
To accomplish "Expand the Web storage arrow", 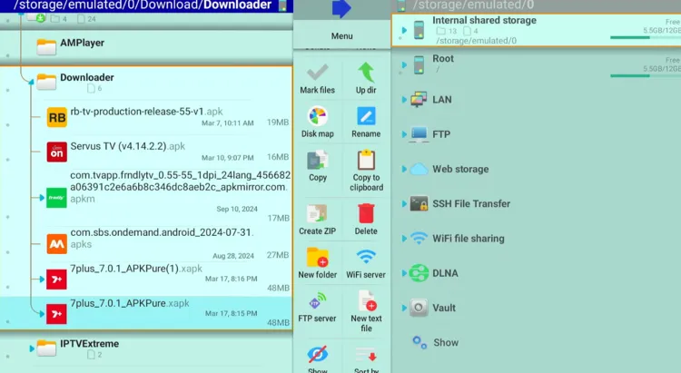I will (404, 169).
